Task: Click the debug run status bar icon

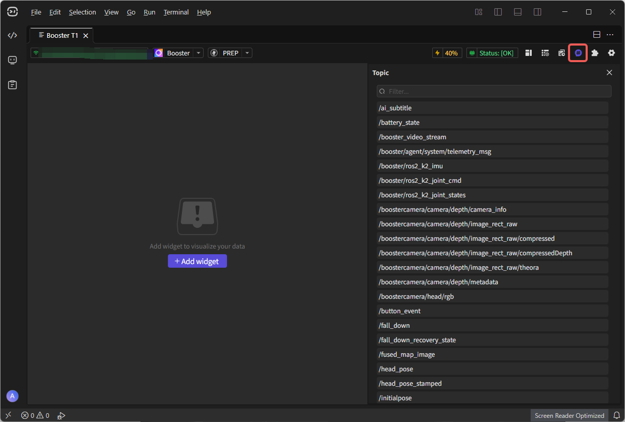Action: coord(61,415)
